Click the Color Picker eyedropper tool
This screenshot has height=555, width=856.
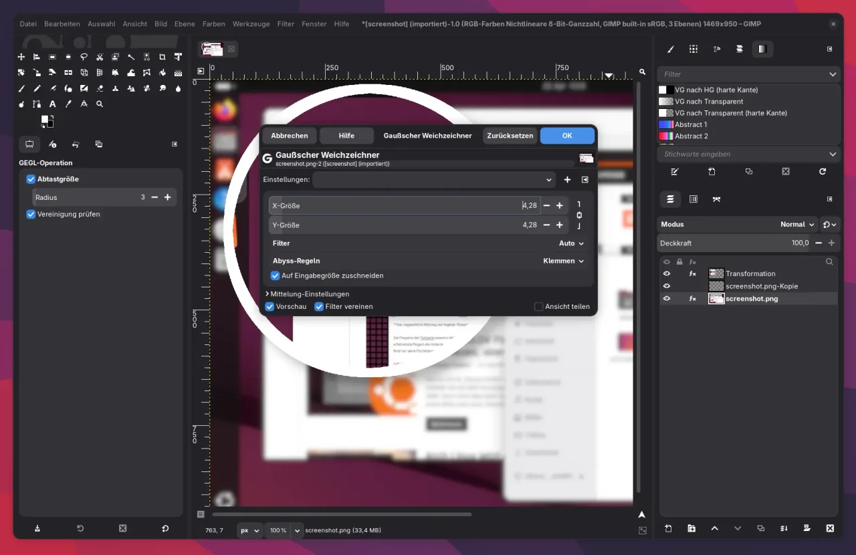pos(68,104)
